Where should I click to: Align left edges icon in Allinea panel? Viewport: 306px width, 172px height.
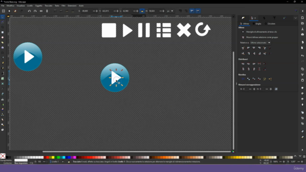[249, 48]
